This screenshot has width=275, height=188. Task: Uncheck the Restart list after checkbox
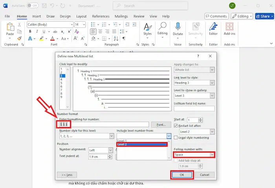[176, 126]
